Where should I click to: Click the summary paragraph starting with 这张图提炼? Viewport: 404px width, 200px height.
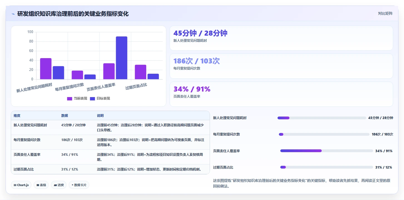(302, 184)
